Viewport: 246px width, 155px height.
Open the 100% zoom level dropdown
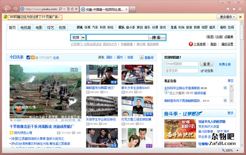click(237, 150)
